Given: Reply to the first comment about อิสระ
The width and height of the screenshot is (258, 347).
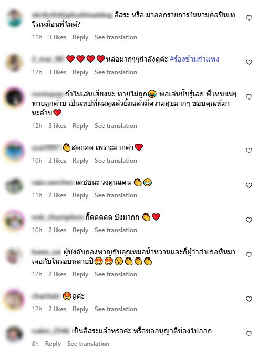Looking at the screenshot, I should click(80, 37).
